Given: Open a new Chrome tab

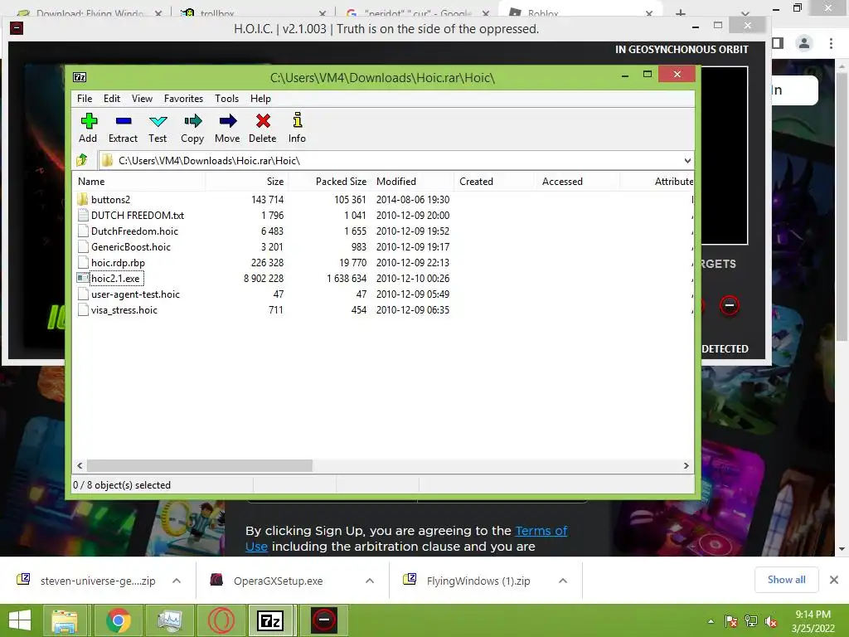Looking at the screenshot, I should click(x=681, y=12).
